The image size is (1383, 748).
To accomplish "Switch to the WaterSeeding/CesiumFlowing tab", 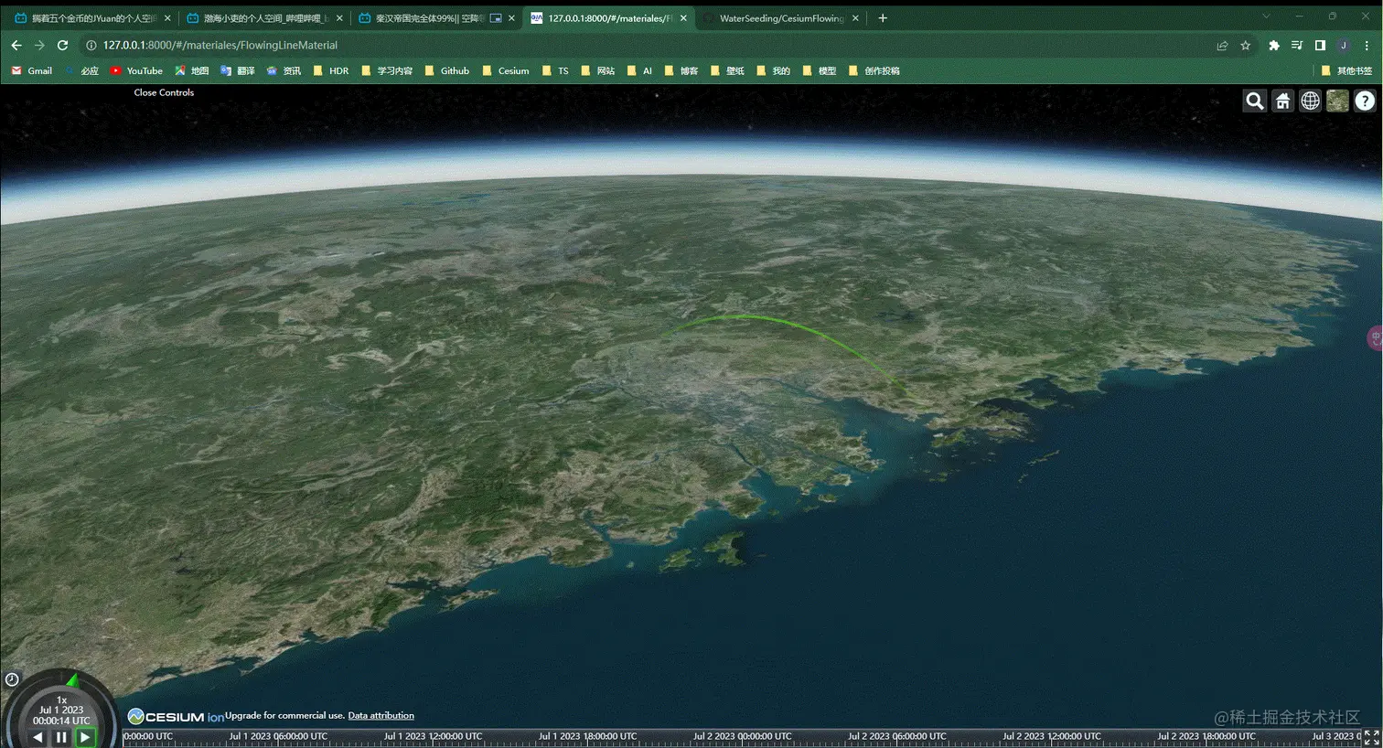I will [x=779, y=18].
